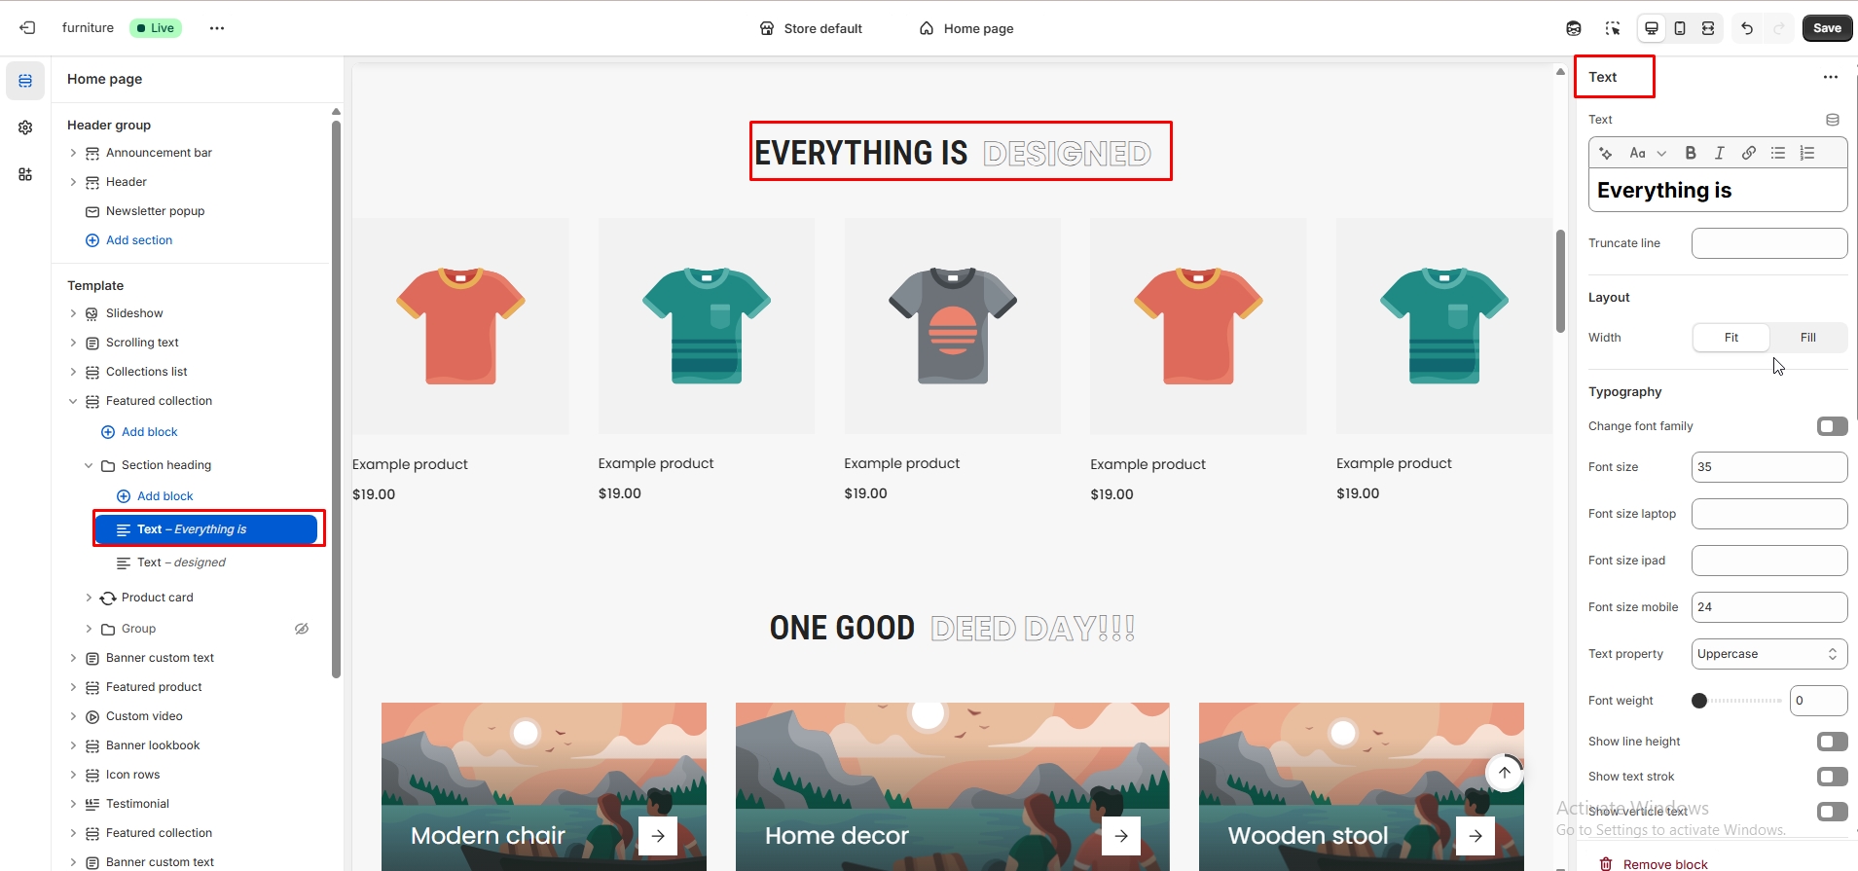Click Add section in Header group
Screen dimensions: 1858x871
tap(138, 240)
